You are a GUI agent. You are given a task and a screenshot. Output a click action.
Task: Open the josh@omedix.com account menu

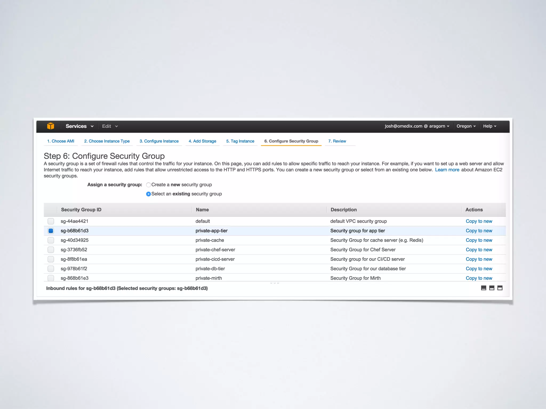click(x=417, y=126)
